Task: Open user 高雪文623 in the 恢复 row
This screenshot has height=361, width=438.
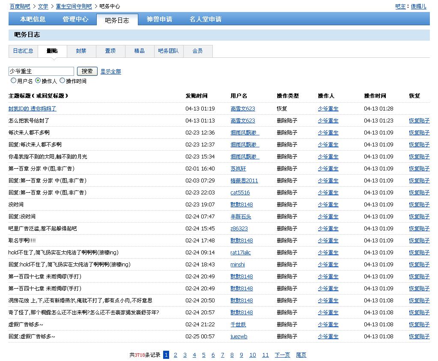Action: (243, 109)
